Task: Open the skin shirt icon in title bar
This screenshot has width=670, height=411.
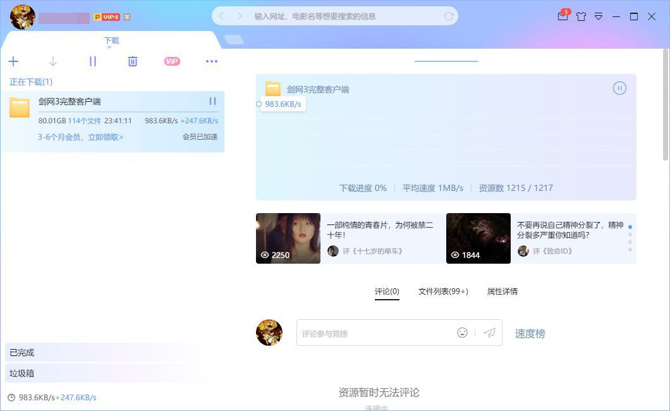Action: pyautogui.click(x=581, y=16)
